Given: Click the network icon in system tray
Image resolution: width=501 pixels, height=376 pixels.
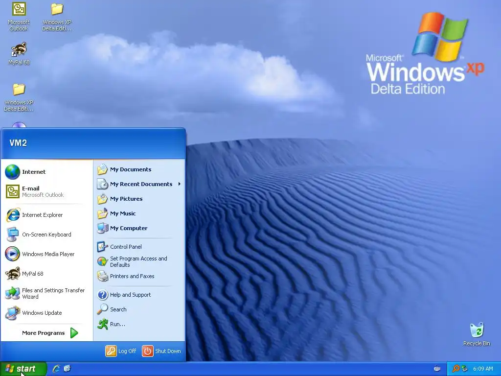Looking at the screenshot, I should click(464, 369).
